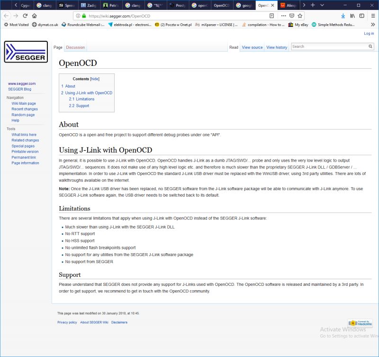Switch to the Aliexpress tab
379x357 pixels.
pyautogui.click(x=289, y=5)
